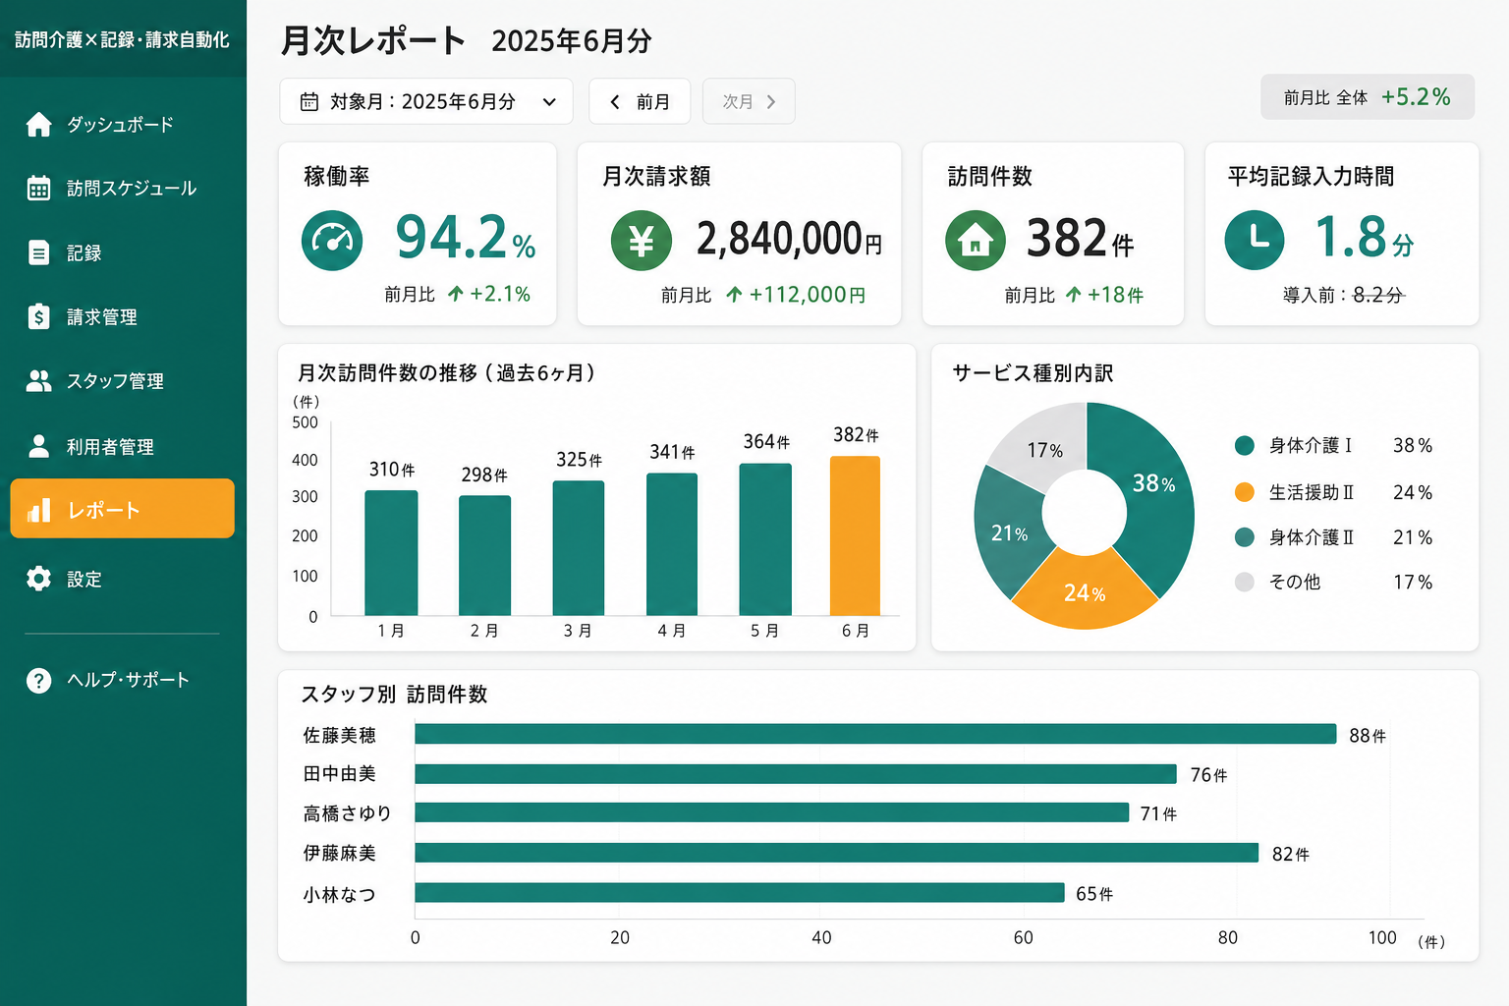
Task: Click the 21% donut chart segment
Action: pyautogui.click(x=1009, y=532)
